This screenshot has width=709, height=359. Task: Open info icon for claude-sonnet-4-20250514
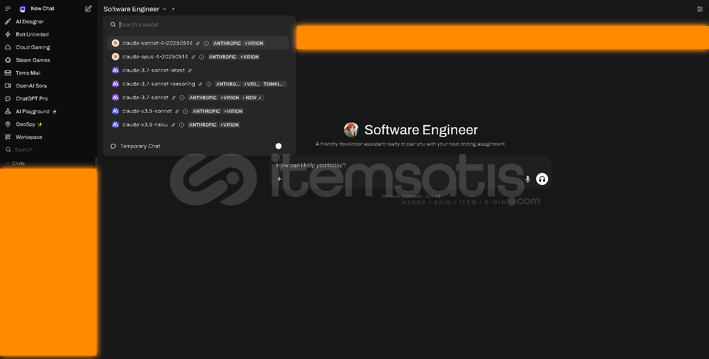[x=206, y=43]
